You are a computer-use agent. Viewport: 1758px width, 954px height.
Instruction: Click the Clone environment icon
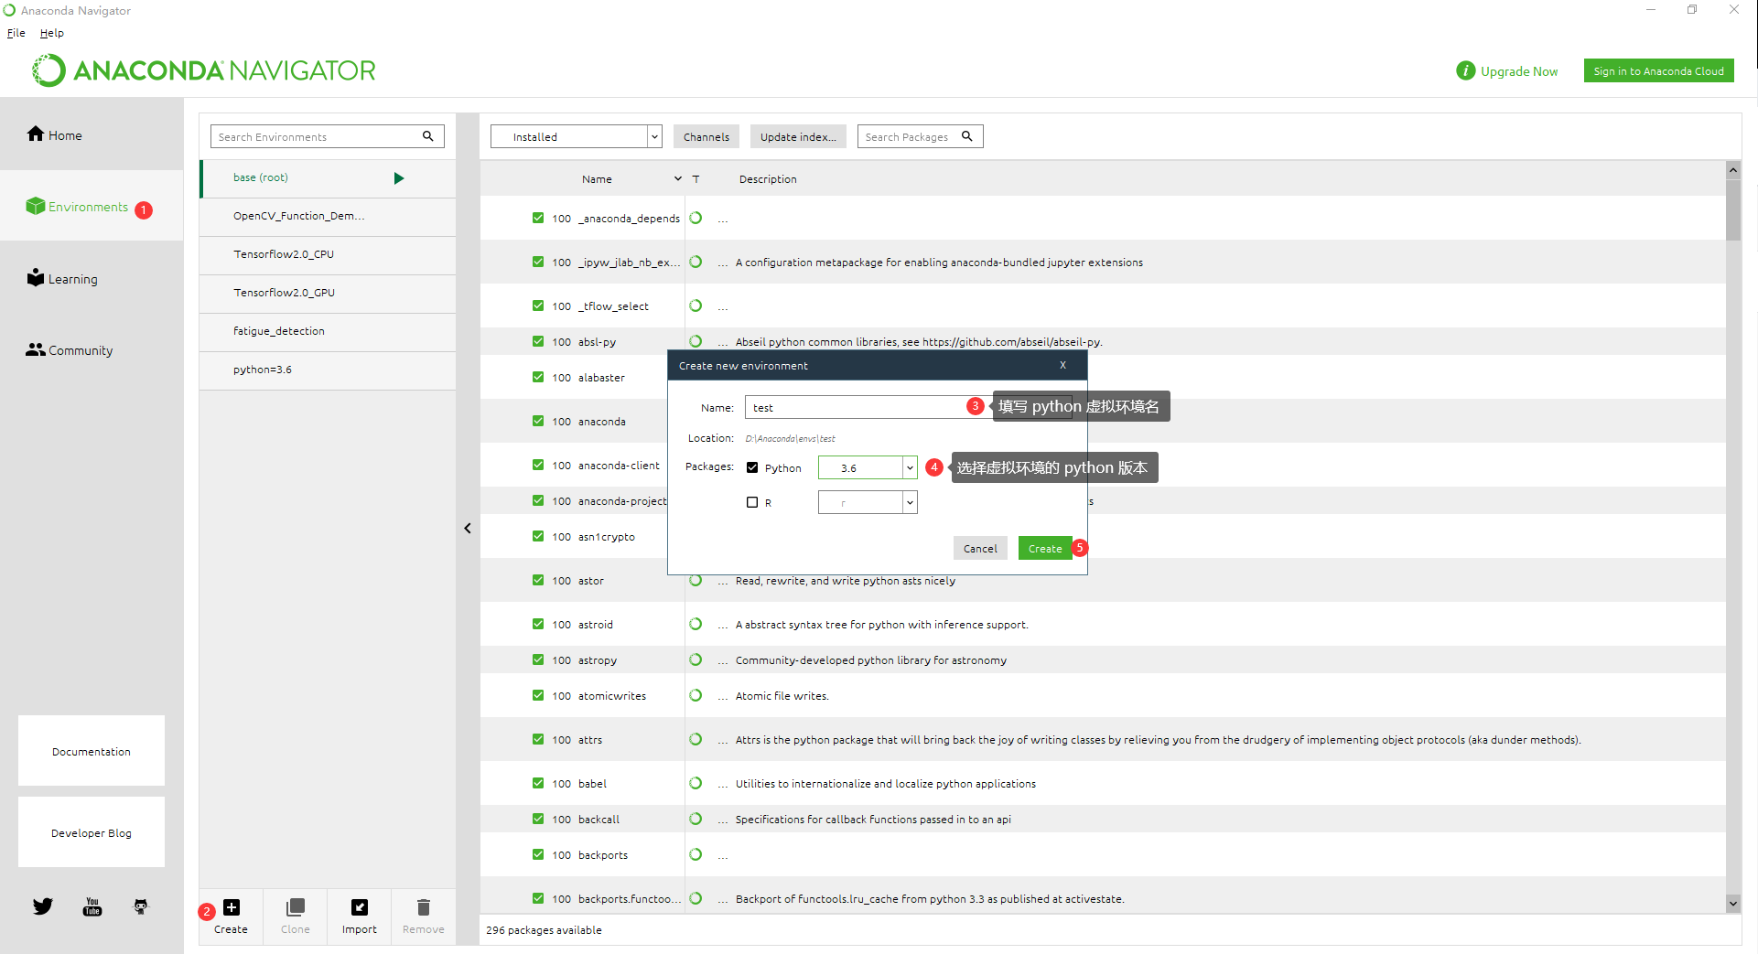[295, 906]
